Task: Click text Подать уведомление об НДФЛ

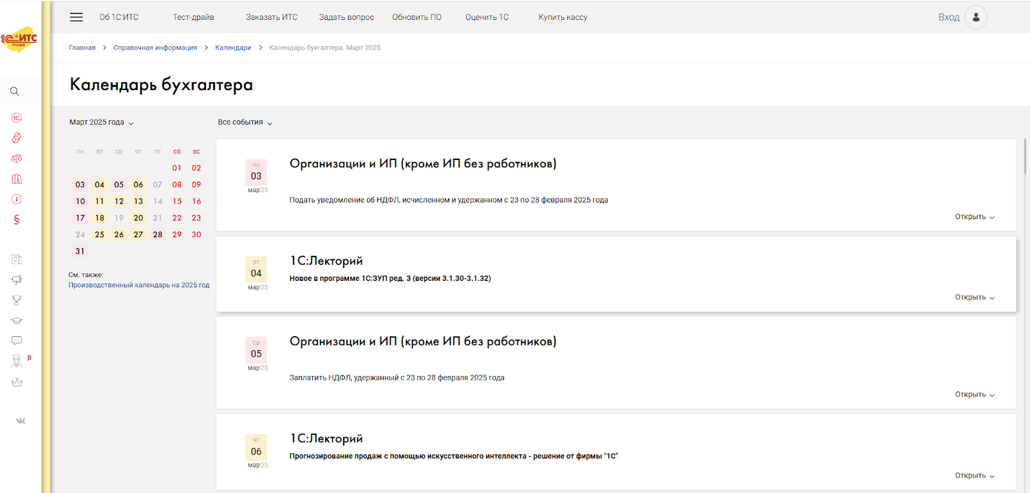Action: click(x=449, y=200)
